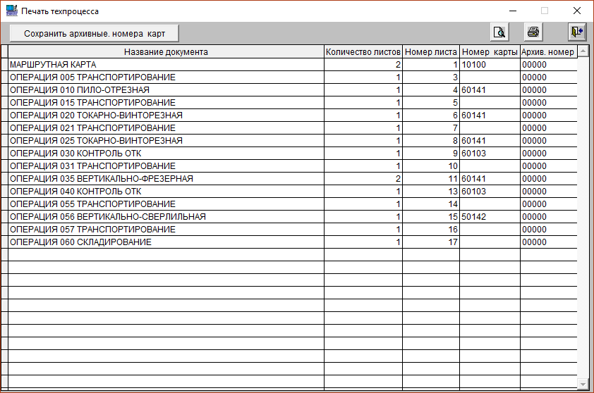Select row 'ОПЕРАЦИЯ 035 ВЕРТИКАЛЬНО-ФРЕЗЕРНАЯ'
Viewport: 594px width, 393px height.
coord(166,179)
